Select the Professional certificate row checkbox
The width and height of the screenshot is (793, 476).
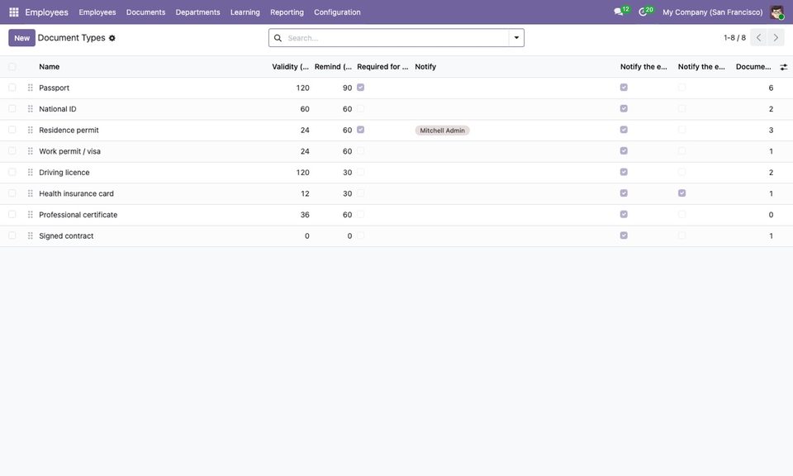[12, 215]
